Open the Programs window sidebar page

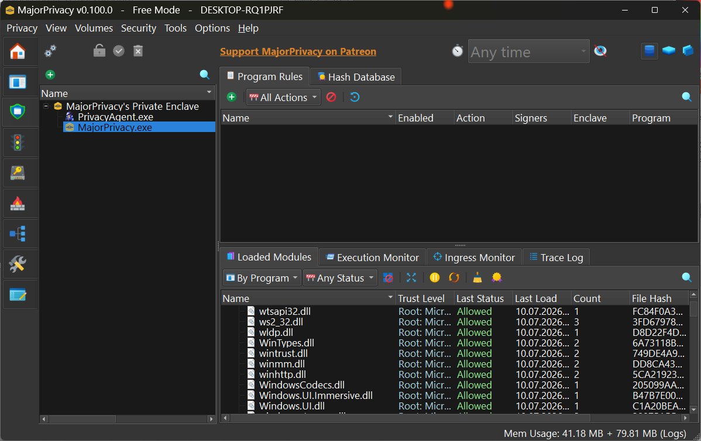(18, 82)
